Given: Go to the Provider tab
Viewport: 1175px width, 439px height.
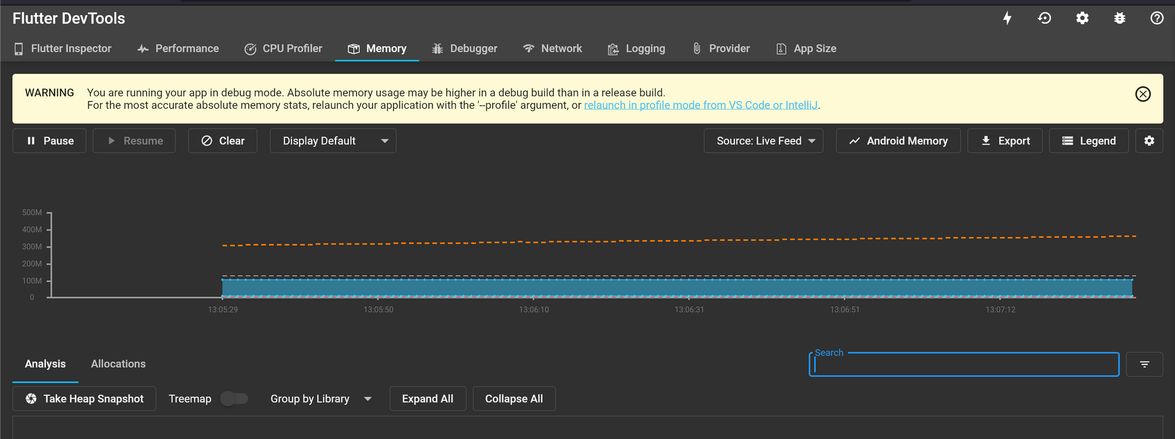Looking at the screenshot, I should [721, 49].
